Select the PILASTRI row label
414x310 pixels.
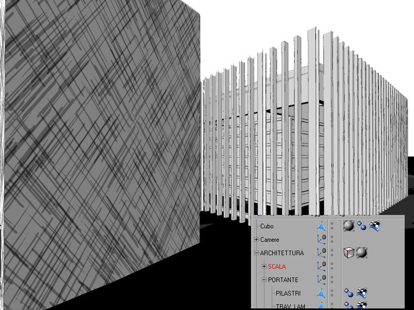click(x=288, y=293)
